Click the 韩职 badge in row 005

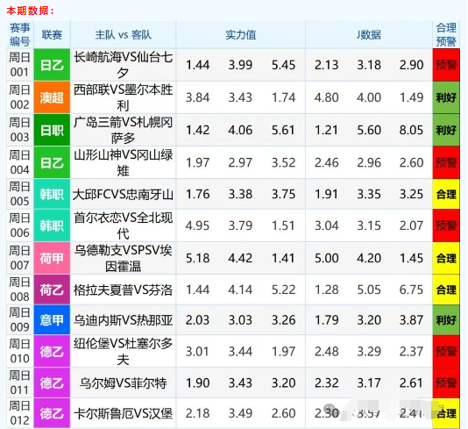point(52,194)
